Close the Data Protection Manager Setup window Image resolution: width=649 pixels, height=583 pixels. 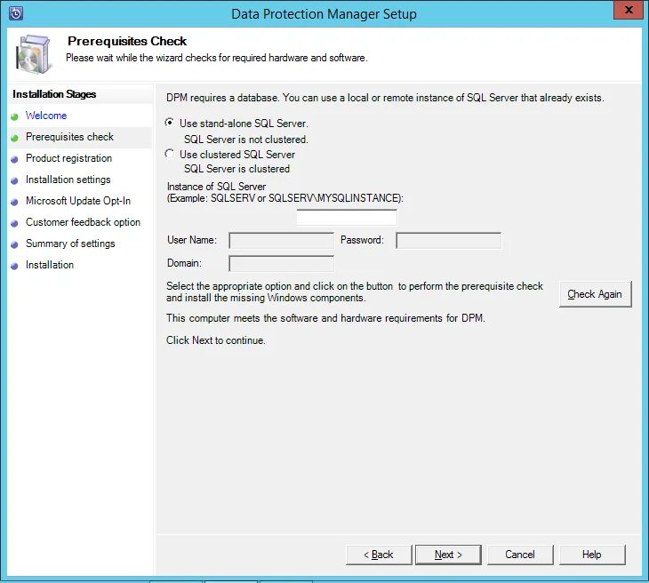tap(629, 10)
